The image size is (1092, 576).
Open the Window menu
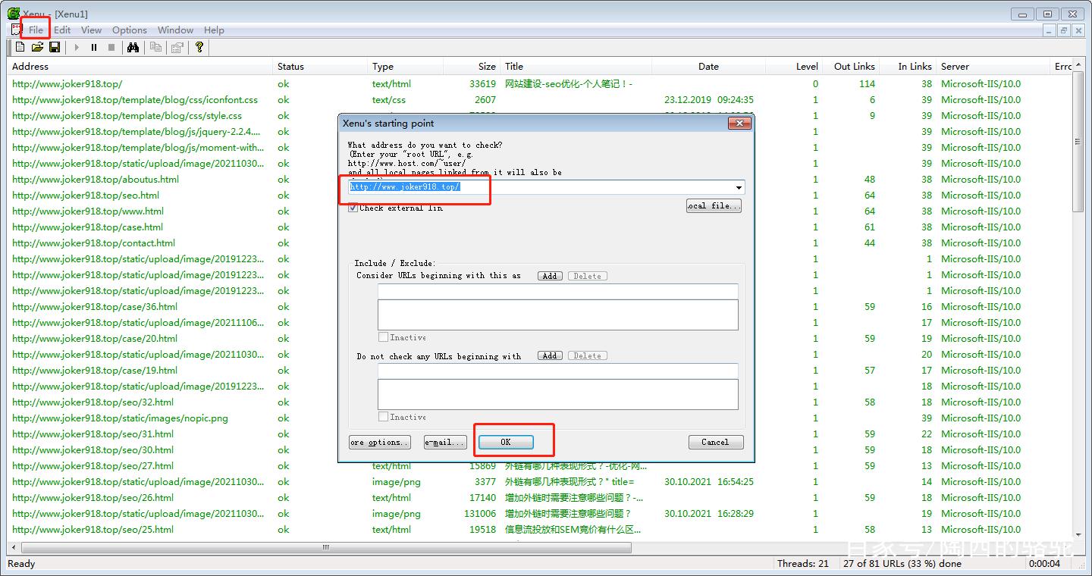tap(175, 30)
